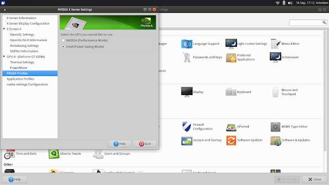The image size is (329, 185).
Task: Click the Settings search input field
Action: coord(308,23)
